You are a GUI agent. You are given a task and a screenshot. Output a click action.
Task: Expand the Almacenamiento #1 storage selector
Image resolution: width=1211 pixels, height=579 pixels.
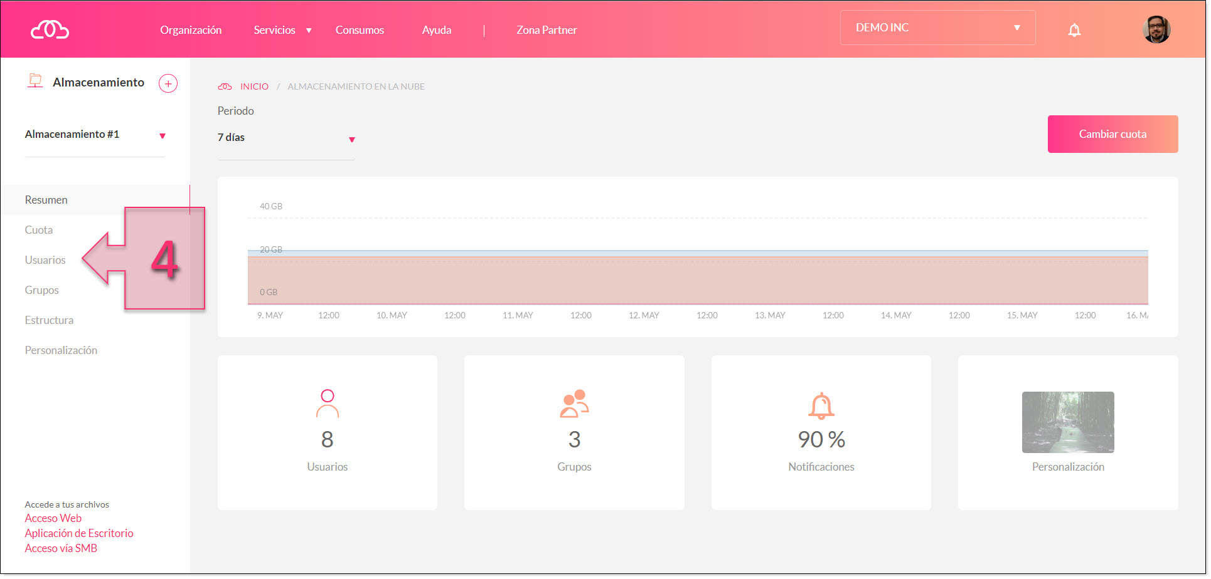[x=163, y=135]
